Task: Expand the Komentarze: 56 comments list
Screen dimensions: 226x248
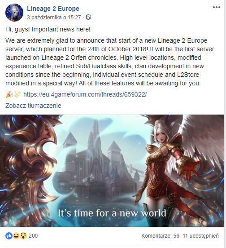Action: point(161,236)
